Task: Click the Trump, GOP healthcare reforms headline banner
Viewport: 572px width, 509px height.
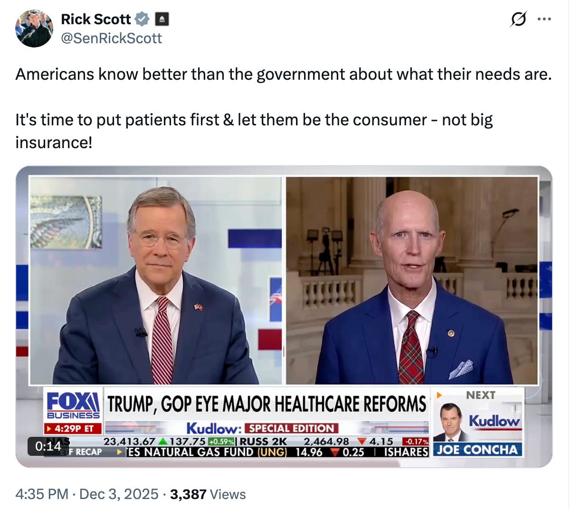Action: (267, 404)
